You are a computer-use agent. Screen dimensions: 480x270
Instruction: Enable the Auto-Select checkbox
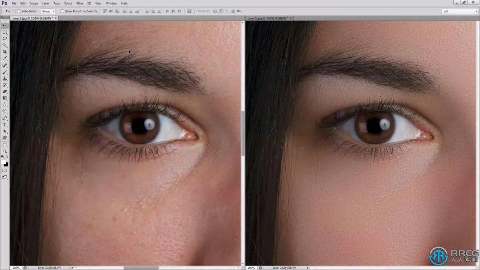click(19, 11)
